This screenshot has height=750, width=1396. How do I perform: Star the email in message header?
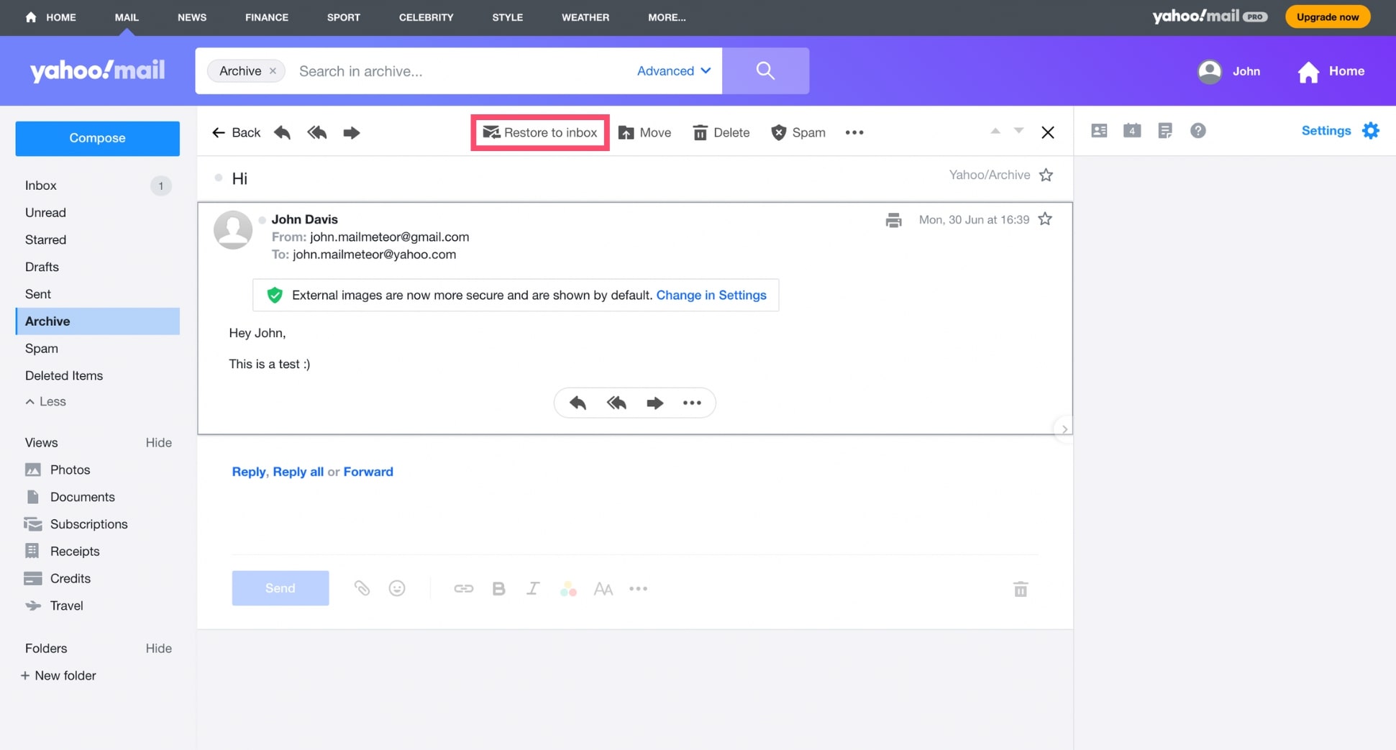click(x=1045, y=219)
